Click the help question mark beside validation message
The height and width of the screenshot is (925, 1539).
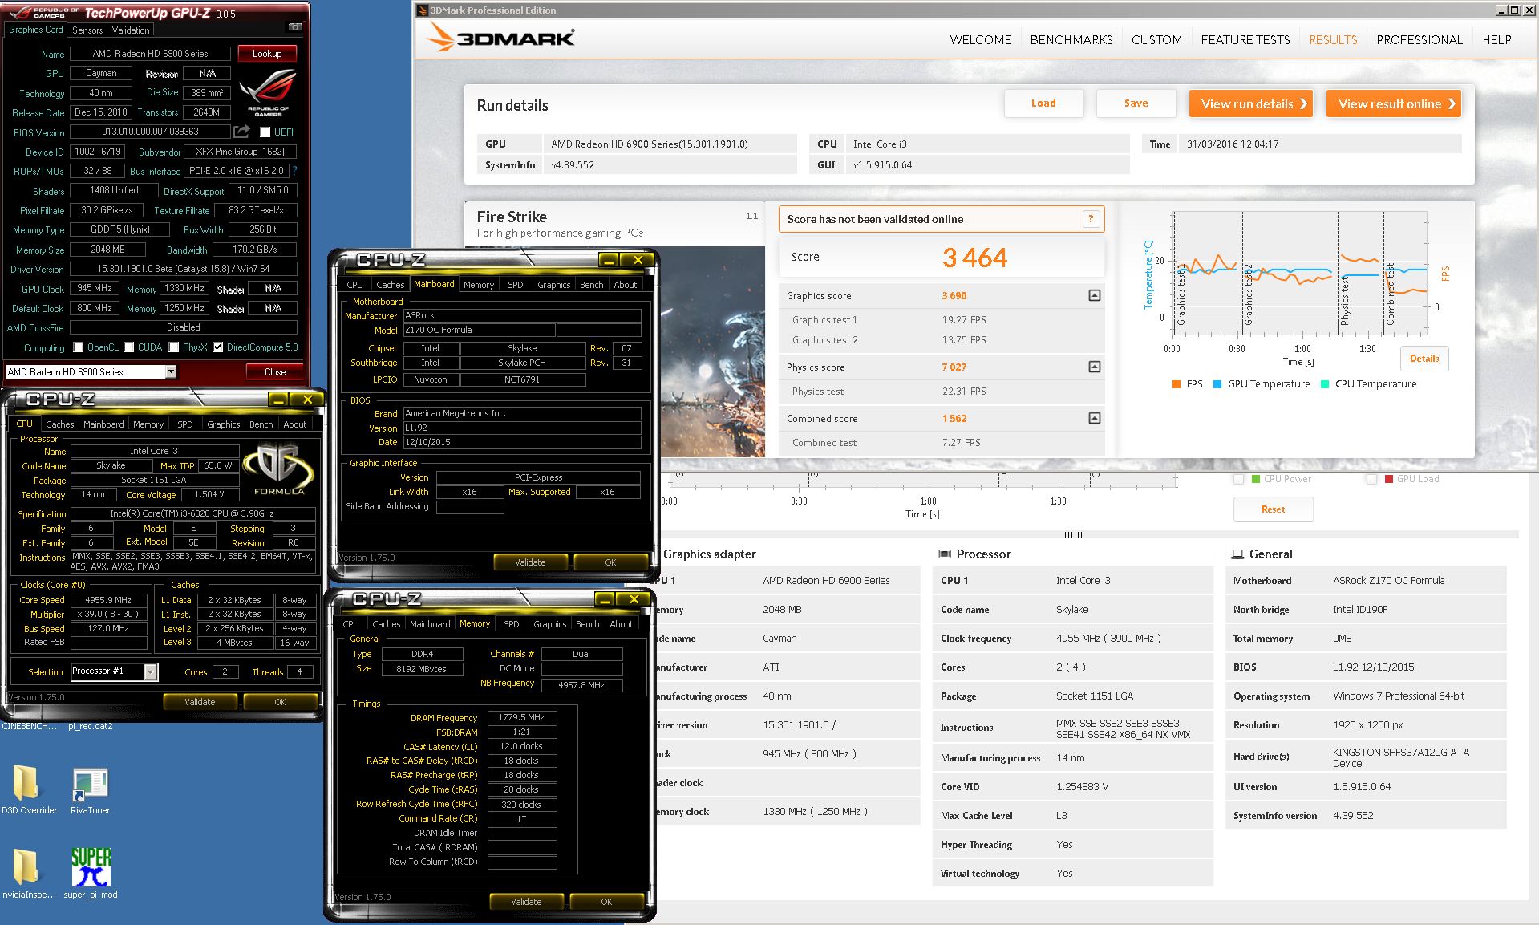pyautogui.click(x=1091, y=219)
